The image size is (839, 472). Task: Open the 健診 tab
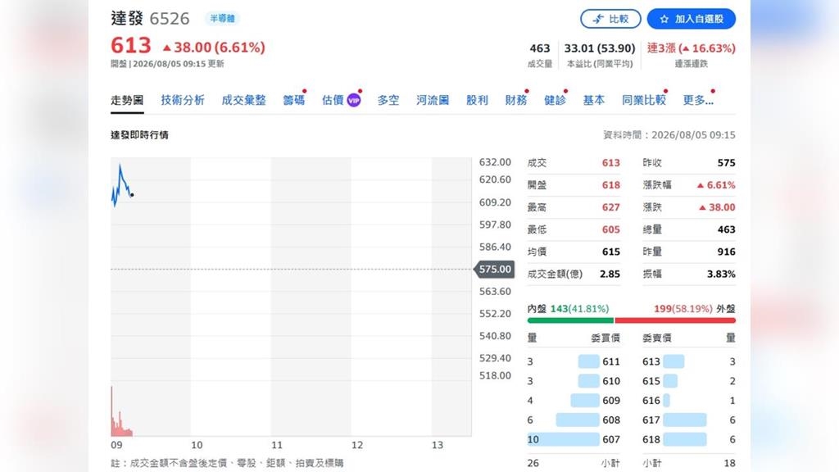click(x=555, y=100)
